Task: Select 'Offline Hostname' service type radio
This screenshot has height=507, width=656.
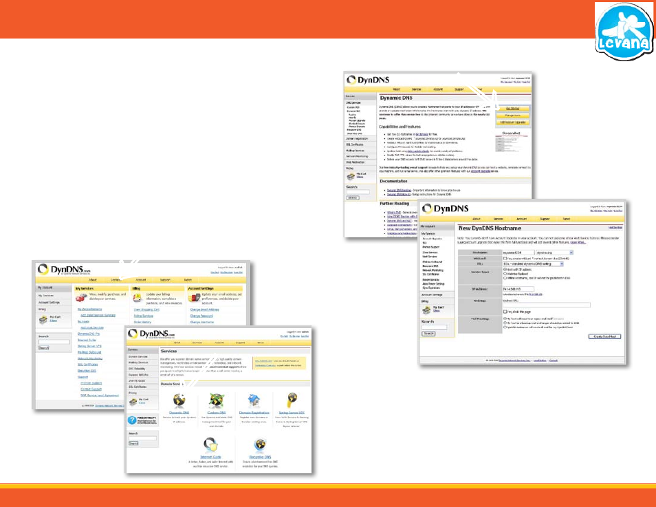Action: click(x=505, y=278)
